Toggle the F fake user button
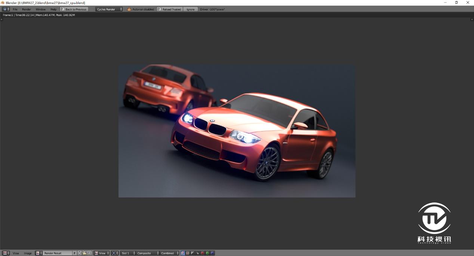474x256 pixels. point(75,253)
